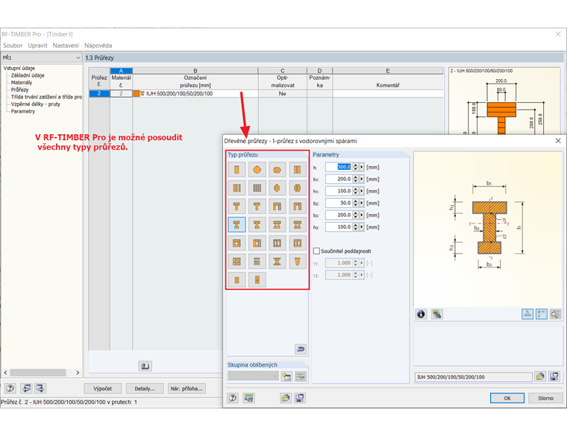Click the Nár. příloha... button
Image resolution: width=567 pixels, height=436 pixels.
tap(187, 389)
